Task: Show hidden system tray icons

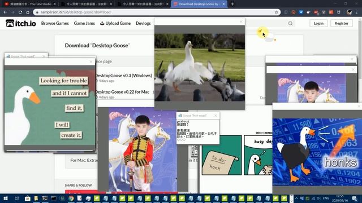Action: (296, 198)
